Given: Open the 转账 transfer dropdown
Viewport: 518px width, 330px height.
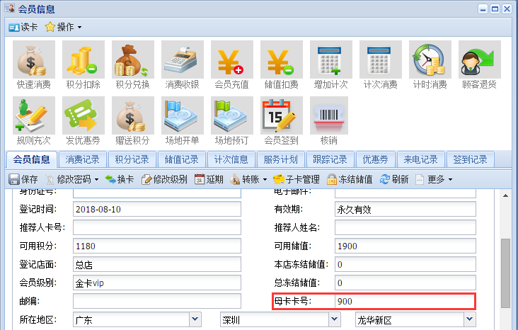Looking at the screenshot, I should (248, 179).
